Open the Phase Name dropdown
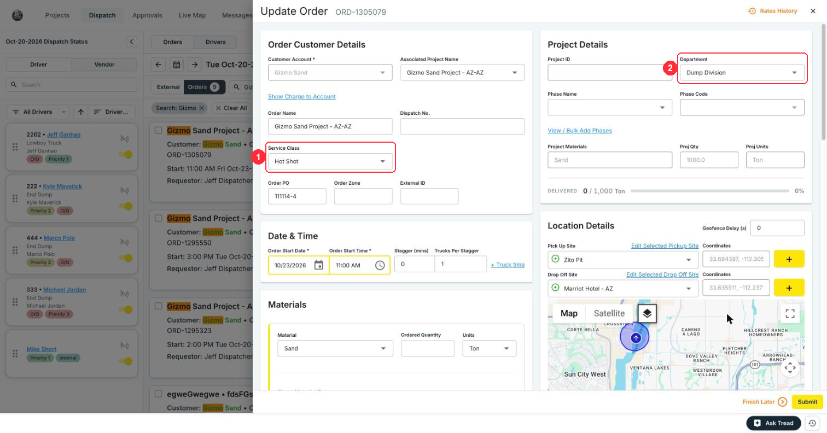827x433 pixels. (610, 107)
